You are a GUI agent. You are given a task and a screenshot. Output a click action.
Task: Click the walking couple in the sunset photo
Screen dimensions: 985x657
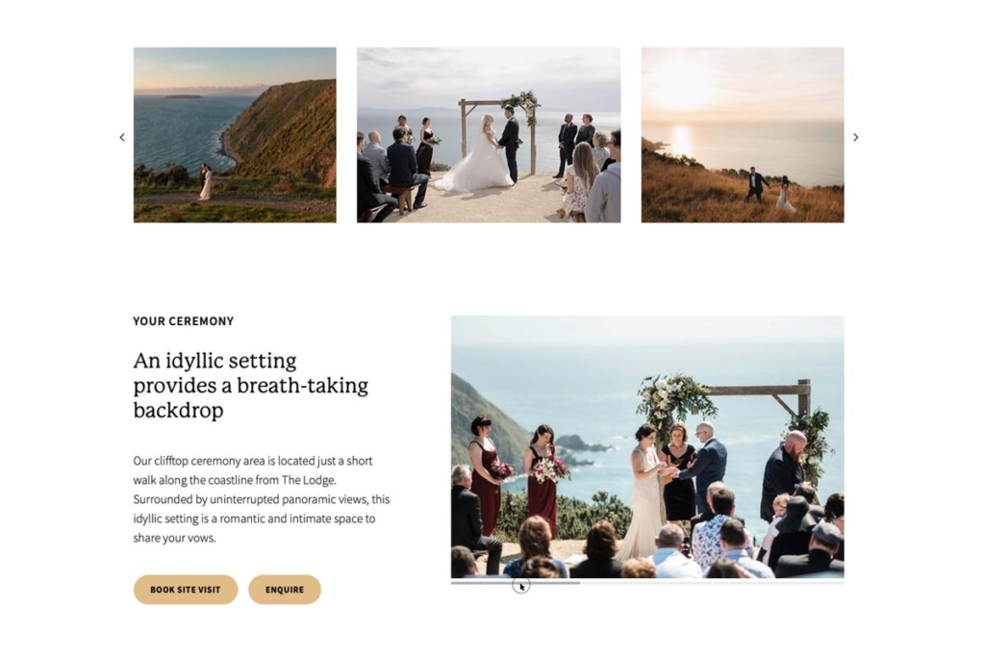click(770, 189)
